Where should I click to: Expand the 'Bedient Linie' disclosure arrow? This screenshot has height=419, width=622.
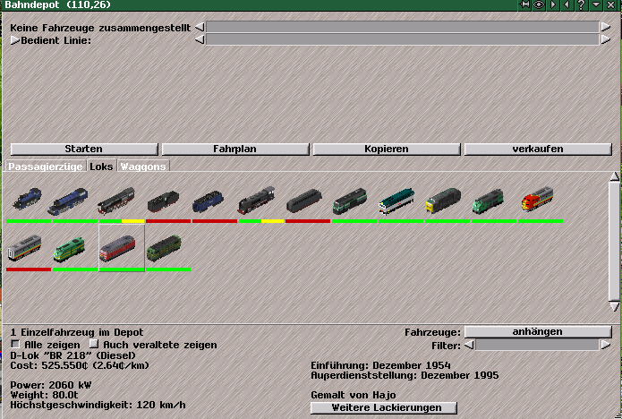coord(14,40)
